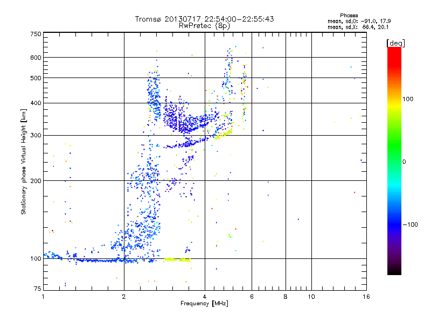
Task: Click the yellow echo trace at 100 km
Action: [x=177, y=259]
